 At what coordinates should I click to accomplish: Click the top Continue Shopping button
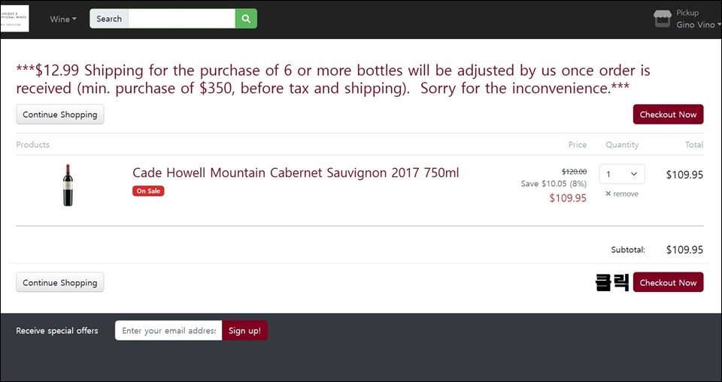tap(60, 115)
